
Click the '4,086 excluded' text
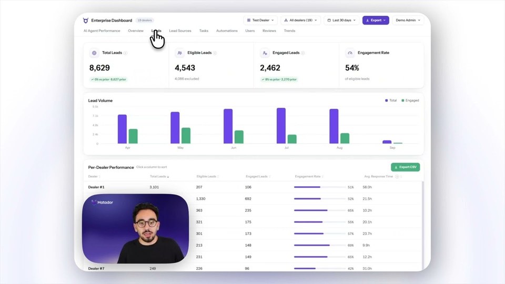[x=187, y=79]
